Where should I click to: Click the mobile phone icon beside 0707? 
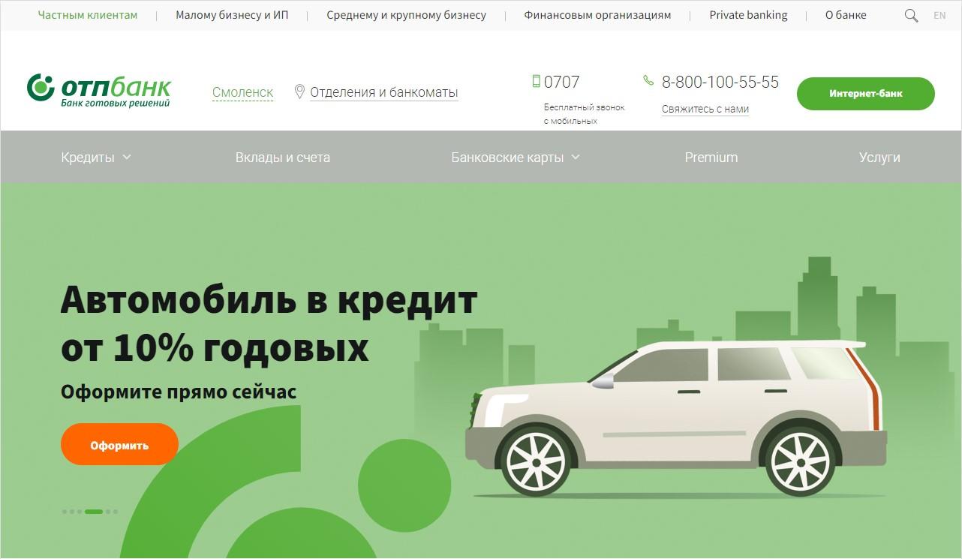[x=536, y=81]
